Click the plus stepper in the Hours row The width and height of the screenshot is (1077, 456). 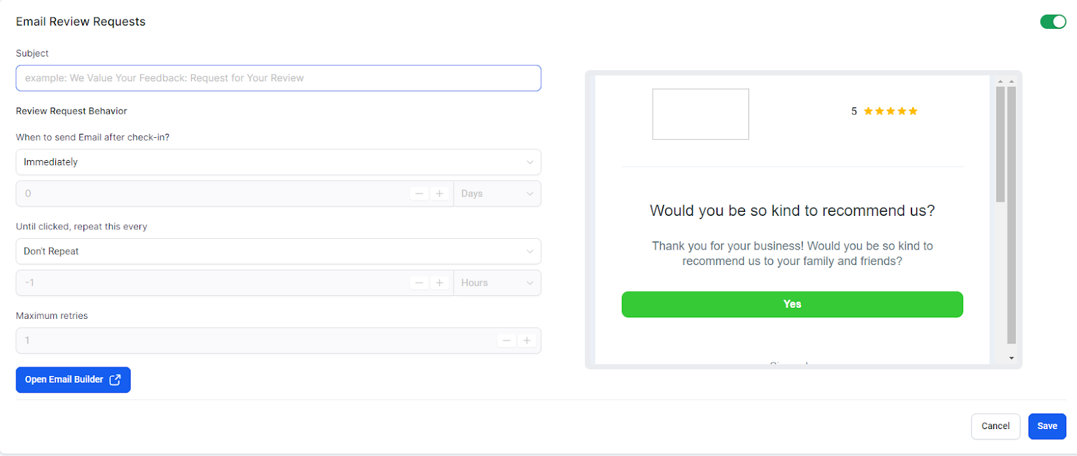(440, 283)
